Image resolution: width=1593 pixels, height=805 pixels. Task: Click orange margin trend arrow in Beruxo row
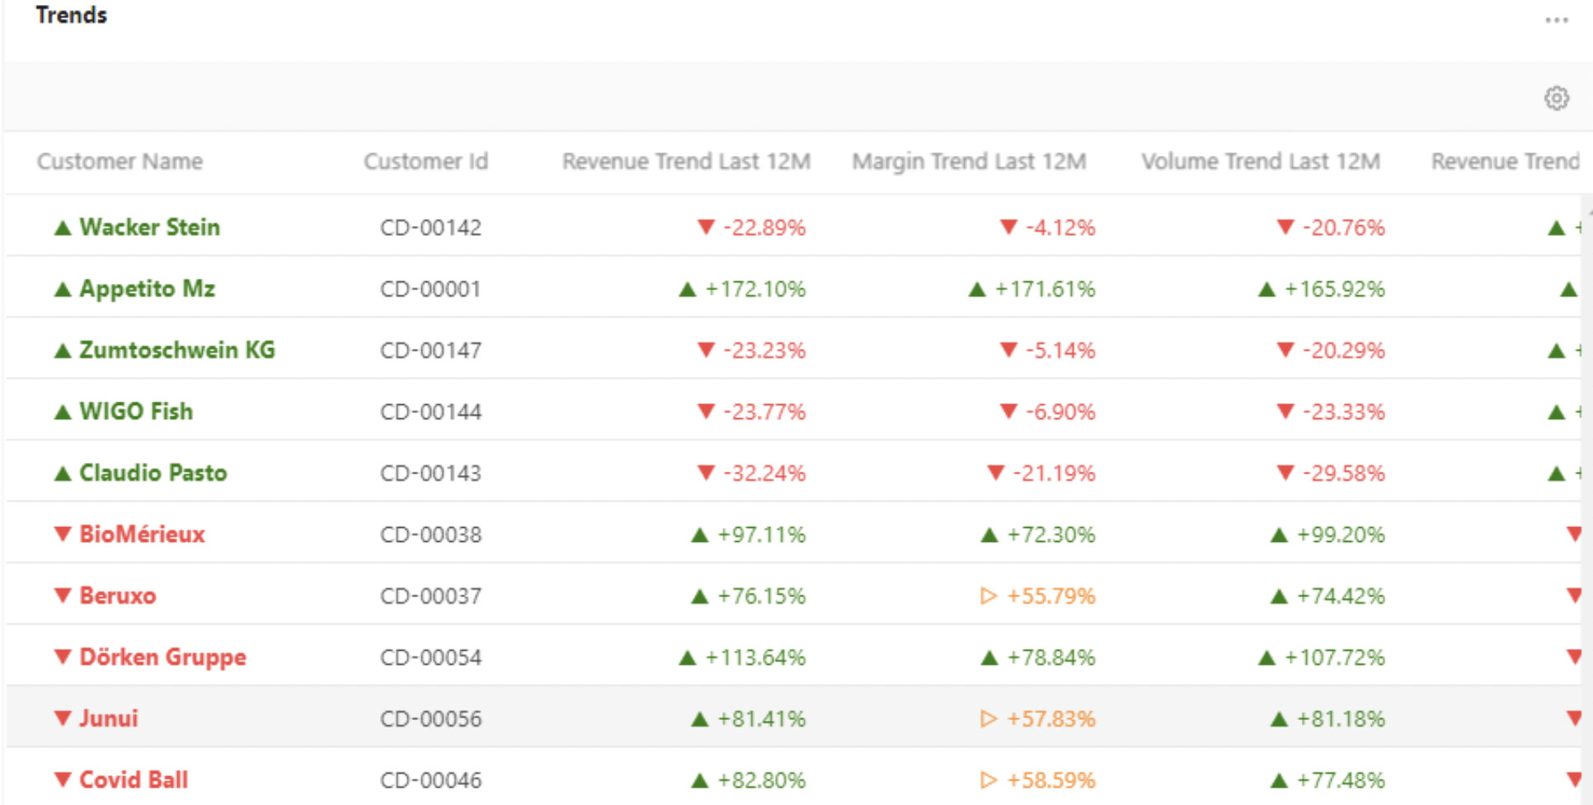pyautogui.click(x=988, y=596)
